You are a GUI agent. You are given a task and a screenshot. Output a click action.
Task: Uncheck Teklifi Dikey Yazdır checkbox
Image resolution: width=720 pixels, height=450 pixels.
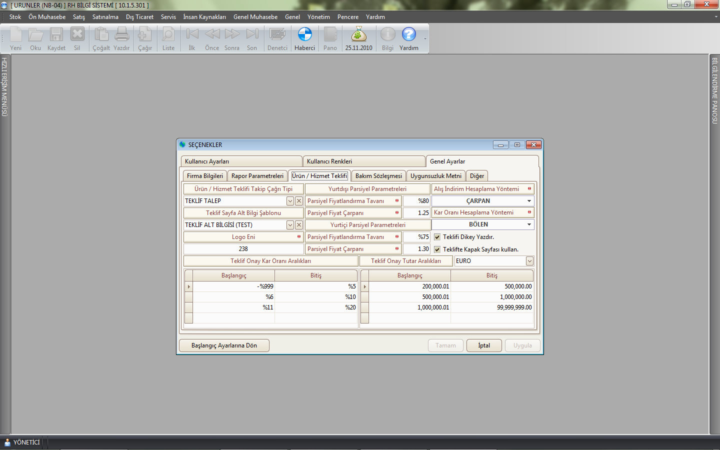[x=437, y=237]
